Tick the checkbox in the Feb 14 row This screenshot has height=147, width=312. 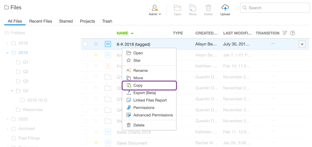coord(85,66)
